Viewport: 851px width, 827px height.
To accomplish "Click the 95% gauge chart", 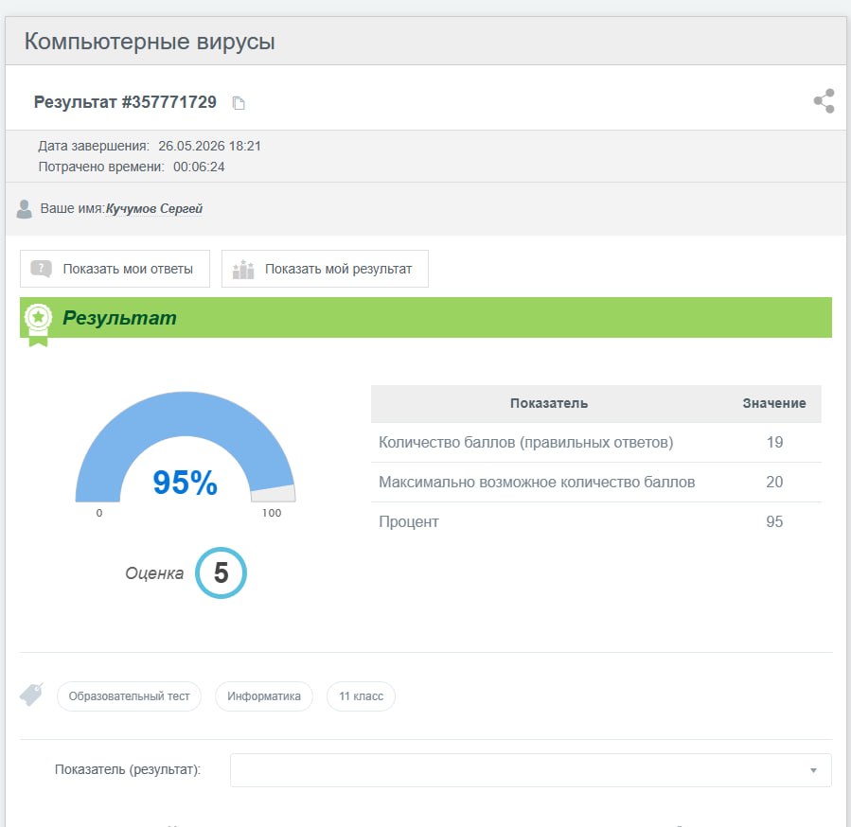I will click(186, 448).
